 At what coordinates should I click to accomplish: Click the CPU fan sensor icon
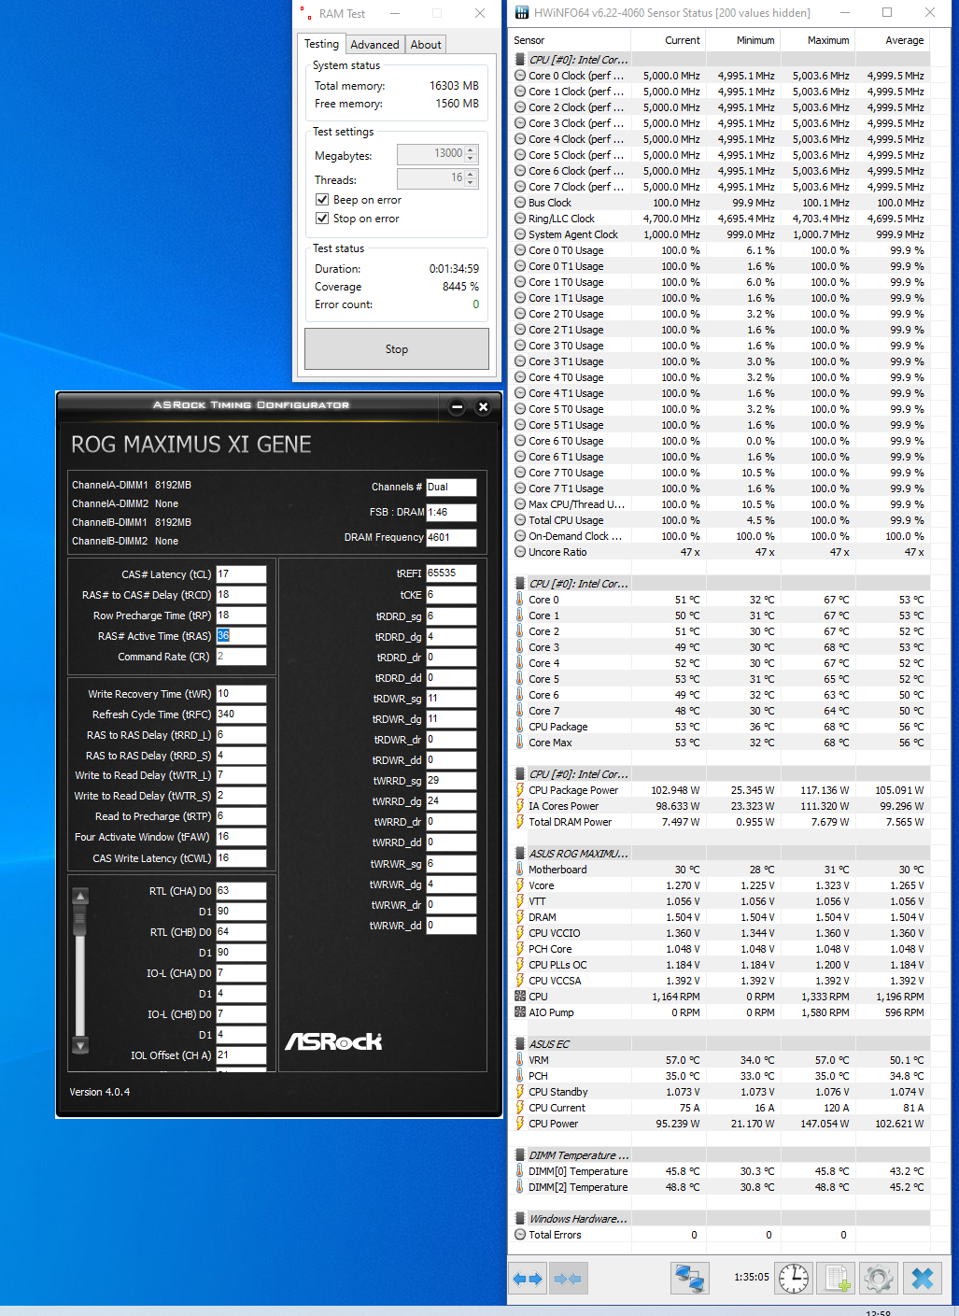click(x=520, y=997)
